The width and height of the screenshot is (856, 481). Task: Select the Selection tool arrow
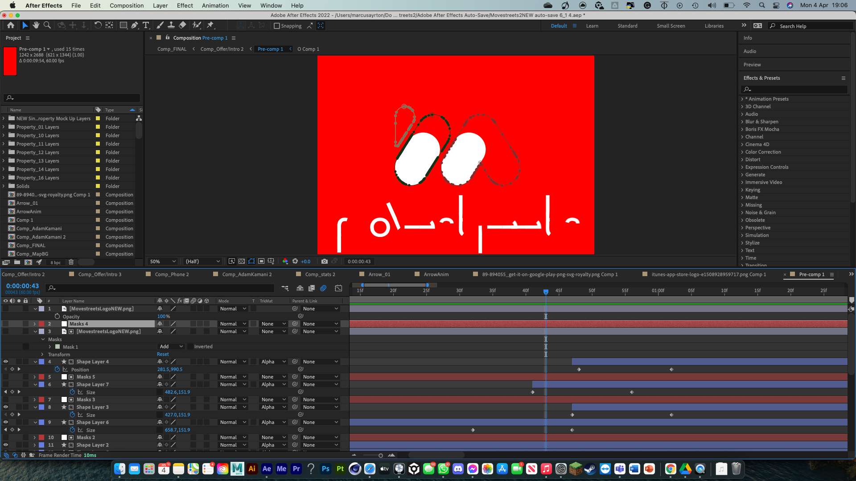click(25, 25)
